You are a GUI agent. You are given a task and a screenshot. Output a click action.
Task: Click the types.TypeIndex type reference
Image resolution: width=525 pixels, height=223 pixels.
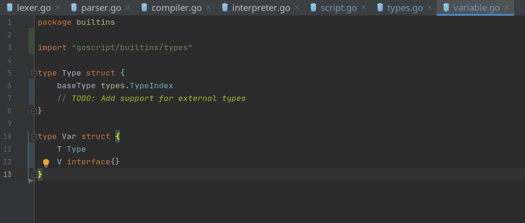pyautogui.click(x=137, y=86)
